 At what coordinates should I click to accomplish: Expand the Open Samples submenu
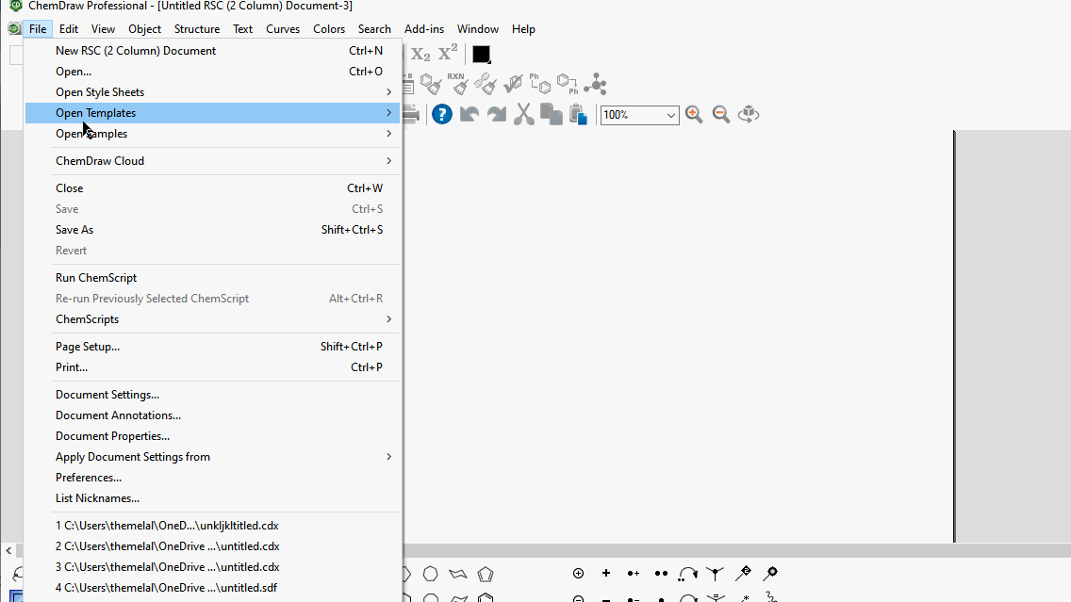(212, 134)
